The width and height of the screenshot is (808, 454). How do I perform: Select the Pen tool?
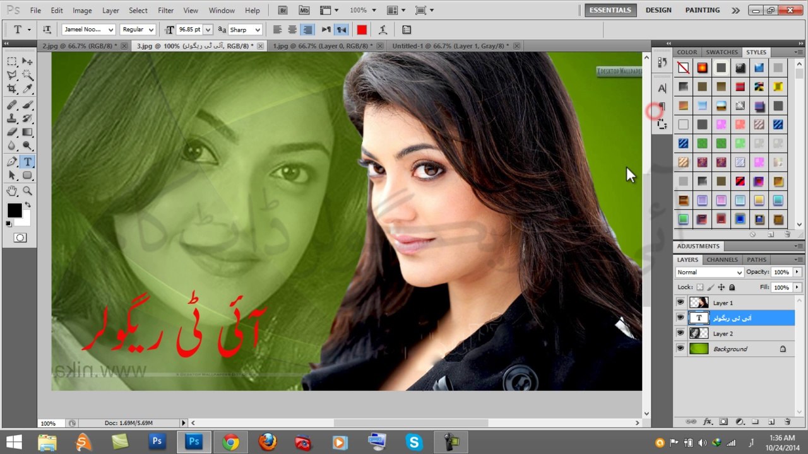(x=12, y=162)
